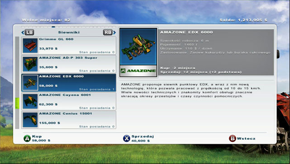Click the Wolne miejsca: 82 readout
The width and height of the screenshot is (290, 164).
[x=46, y=20]
